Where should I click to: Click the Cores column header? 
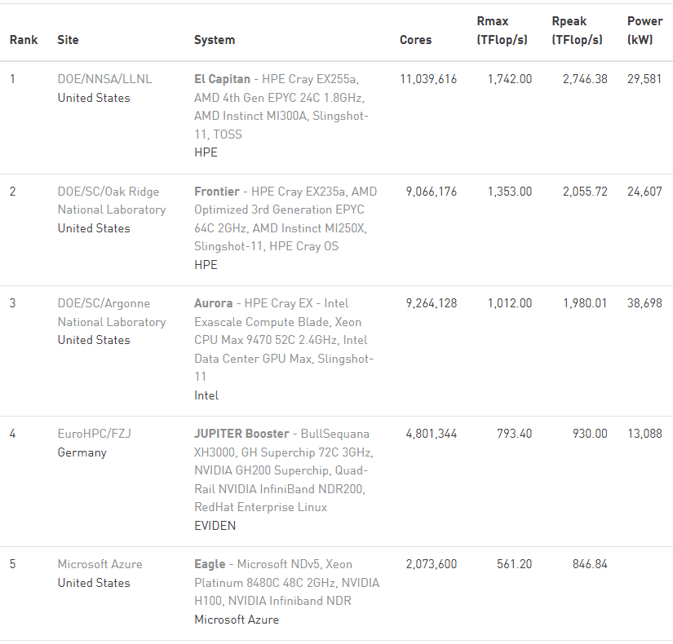pyautogui.click(x=415, y=40)
